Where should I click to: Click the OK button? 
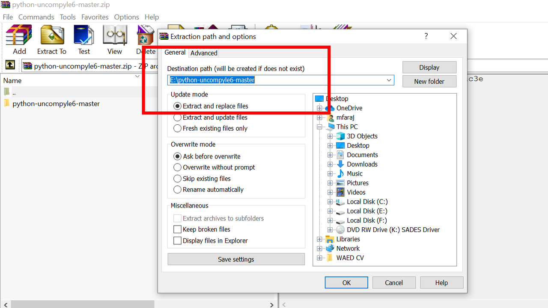pos(346,282)
